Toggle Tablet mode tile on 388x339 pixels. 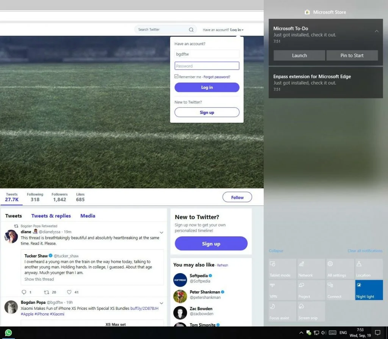point(282,269)
